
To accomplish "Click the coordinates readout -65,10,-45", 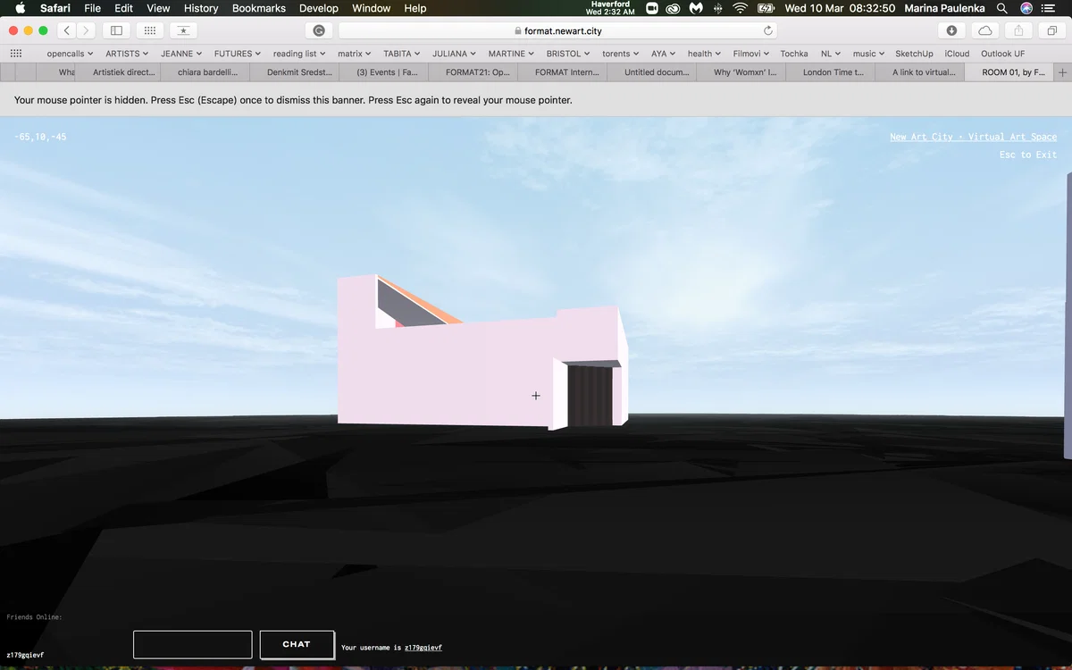I will click(x=40, y=138).
